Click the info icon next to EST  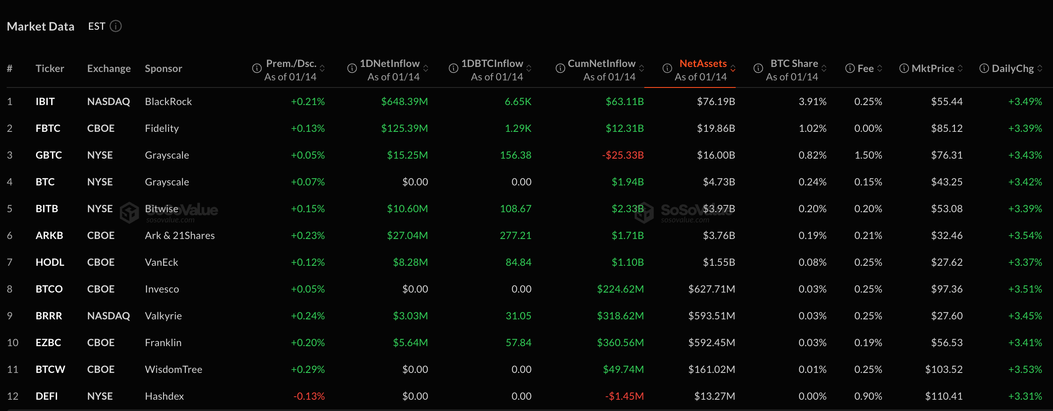(x=116, y=26)
